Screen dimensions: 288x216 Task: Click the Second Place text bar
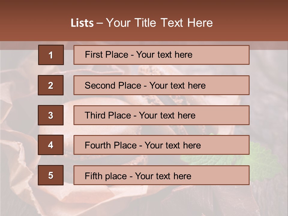click(x=161, y=85)
